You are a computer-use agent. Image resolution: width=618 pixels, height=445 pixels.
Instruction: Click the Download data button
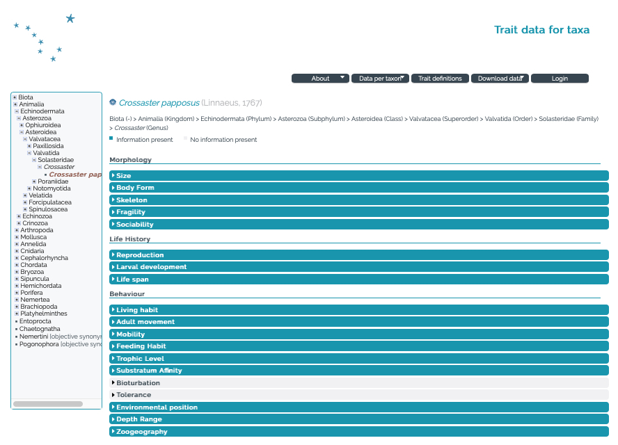point(500,79)
